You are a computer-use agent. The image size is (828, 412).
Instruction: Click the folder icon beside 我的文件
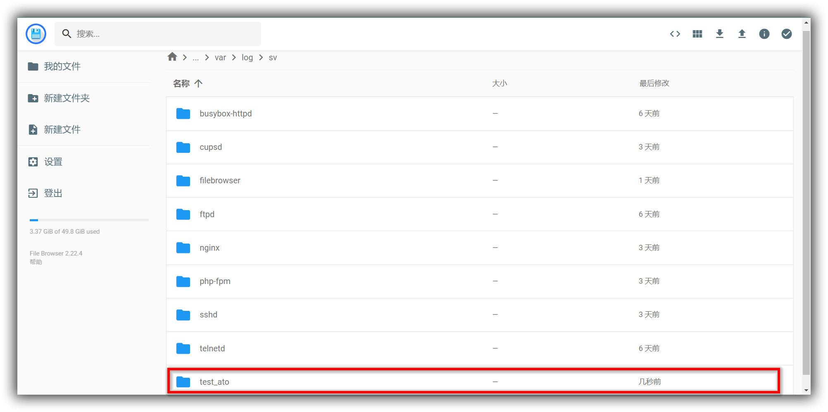33,66
